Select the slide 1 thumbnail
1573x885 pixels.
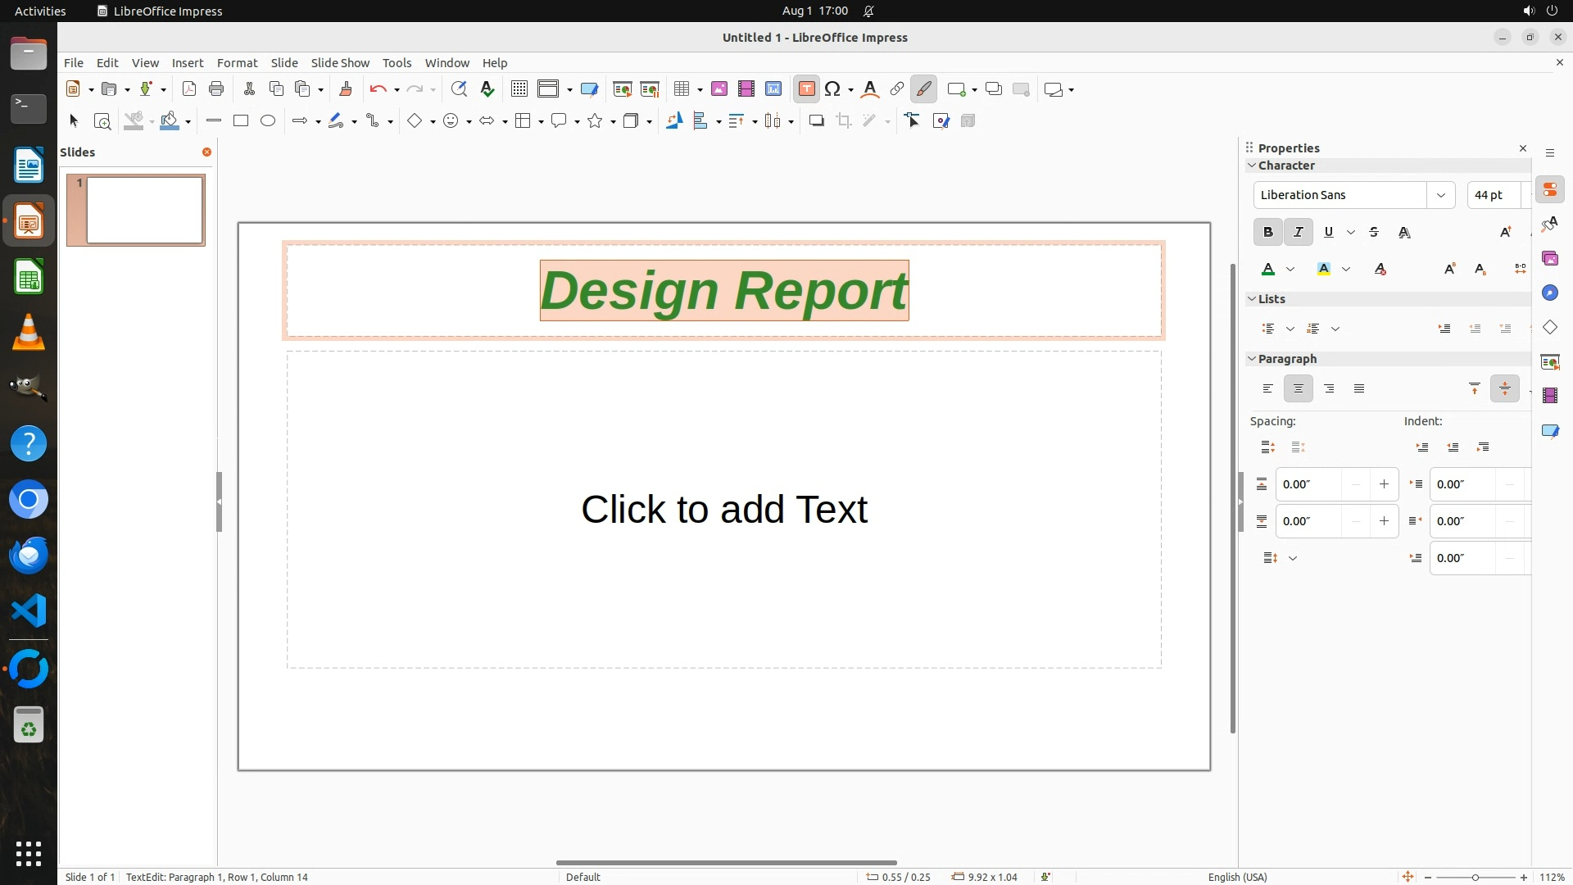pyautogui.click(x=145, y=211)
